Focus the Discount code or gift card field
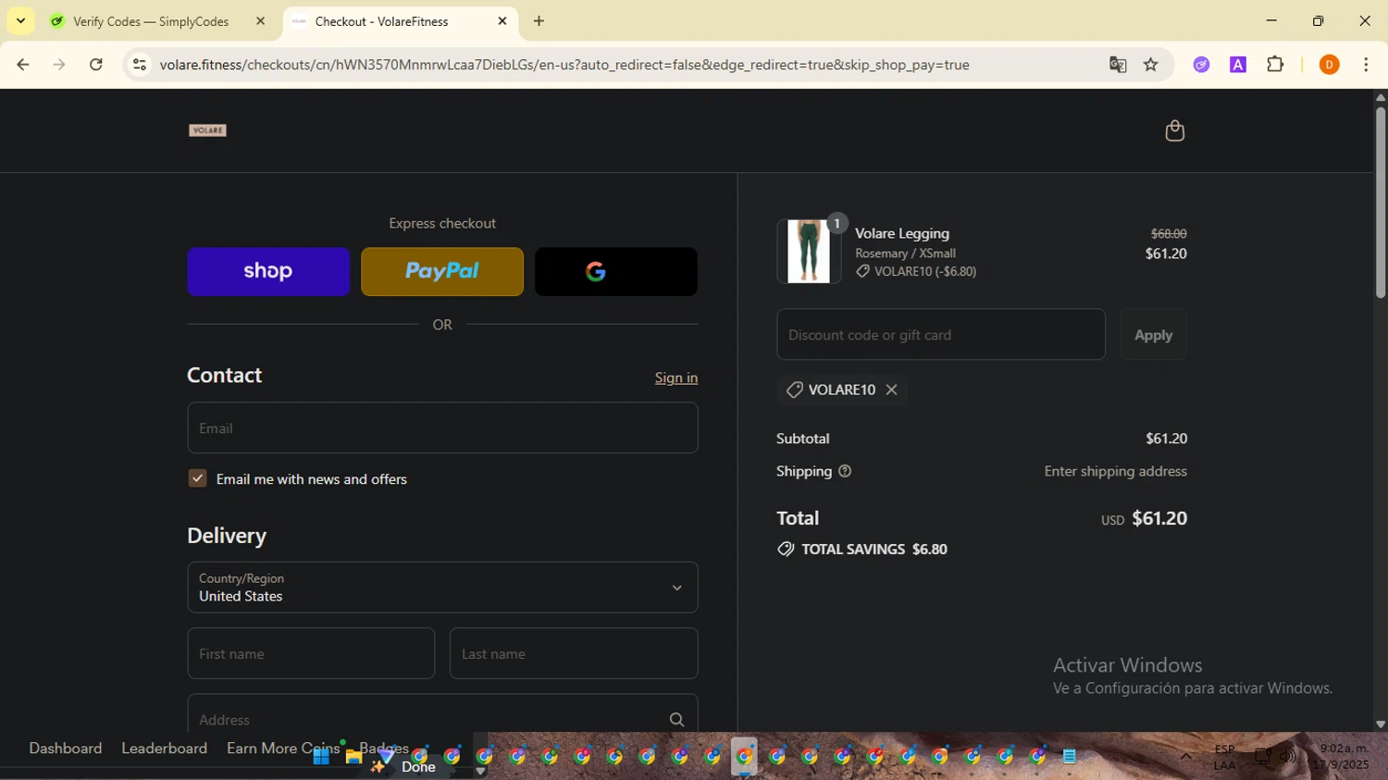 coord(941,335)
